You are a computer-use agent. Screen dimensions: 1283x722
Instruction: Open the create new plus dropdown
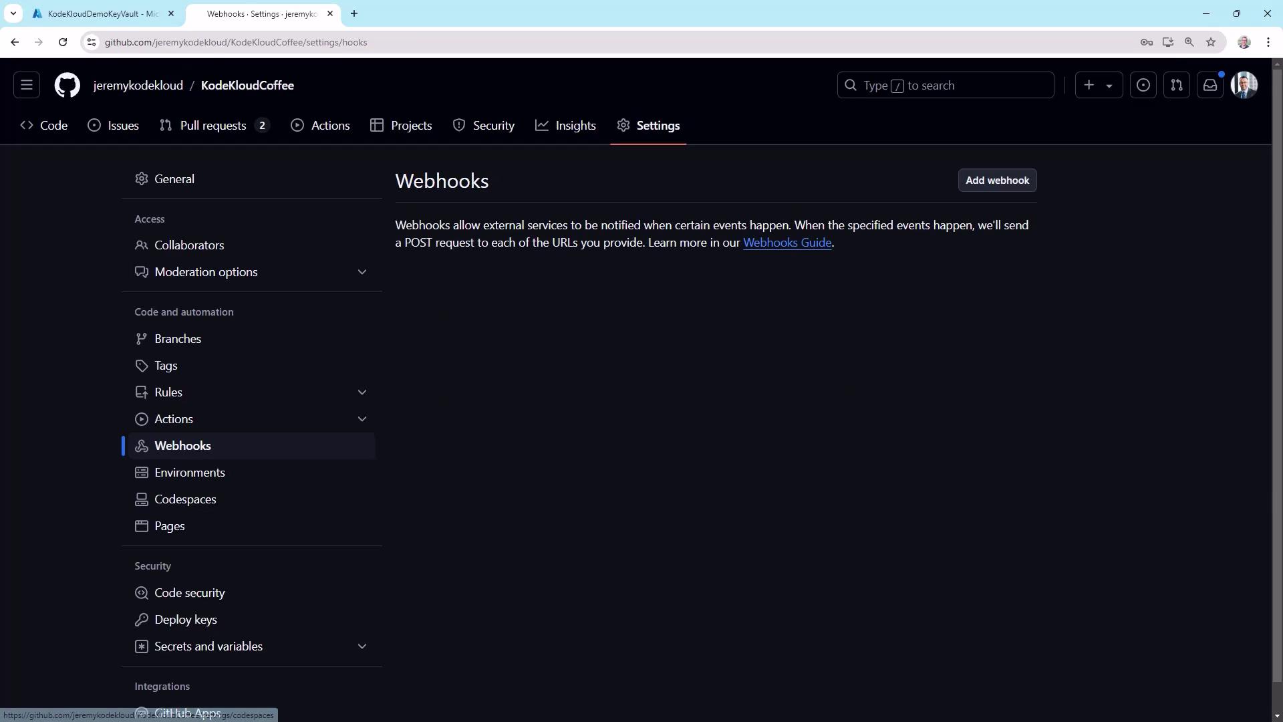[1099, 86]
